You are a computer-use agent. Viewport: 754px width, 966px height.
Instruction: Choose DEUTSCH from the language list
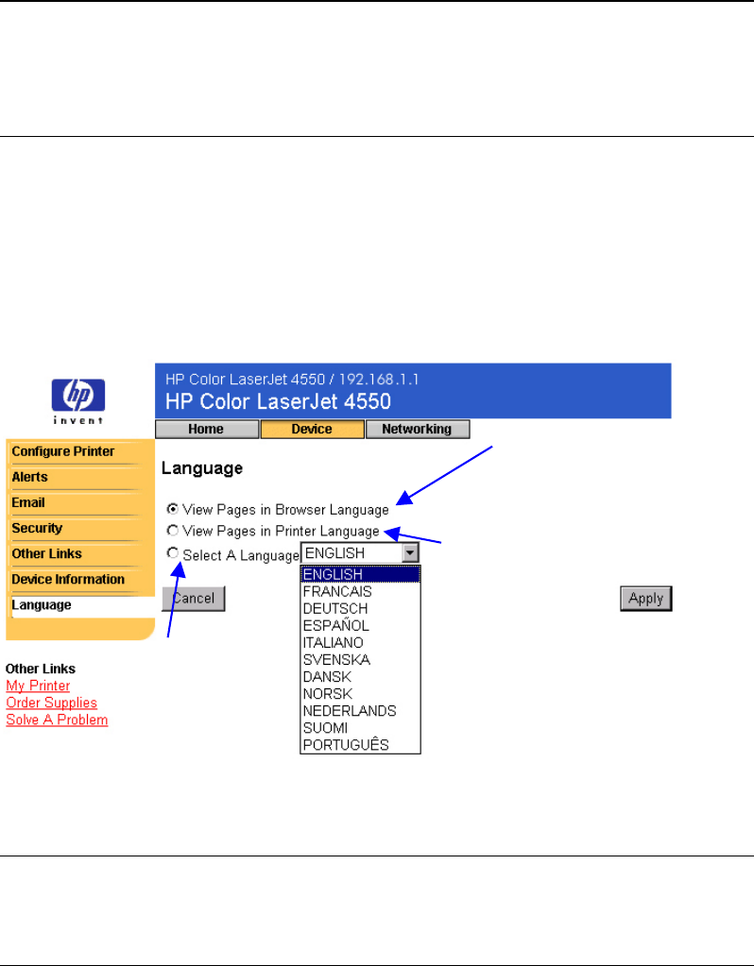(x=361, y=609)
